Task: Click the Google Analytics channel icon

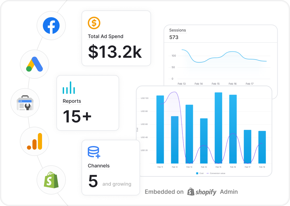Action: pos(34,141)
